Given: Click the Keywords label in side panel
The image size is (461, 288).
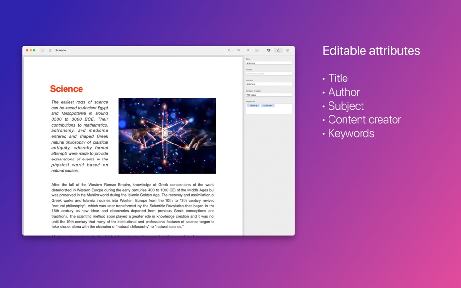Looking at the screenshot, I should (250, 101).
